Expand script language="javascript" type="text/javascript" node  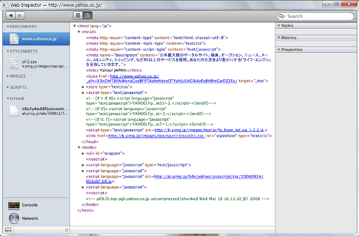[x=83, y=165]
